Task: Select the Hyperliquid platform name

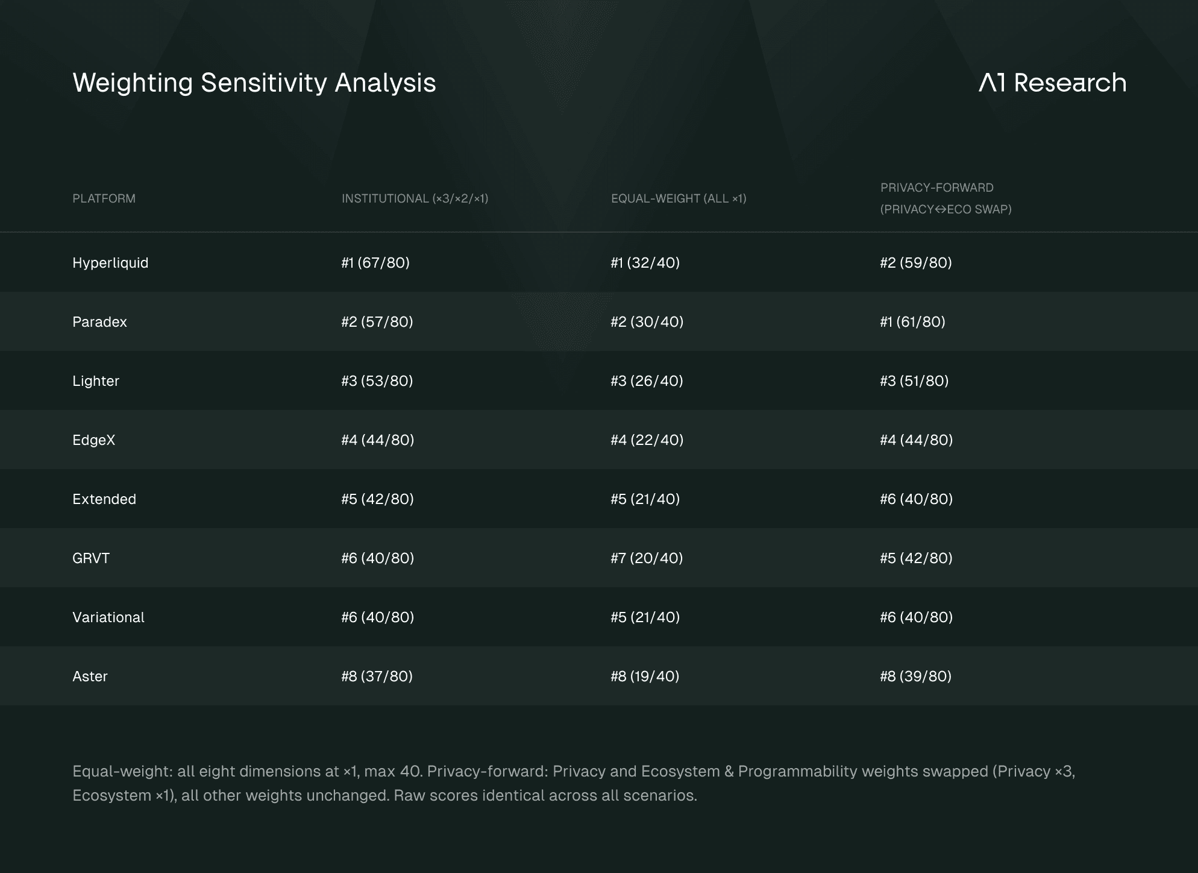Action: (x=110, y=263)
